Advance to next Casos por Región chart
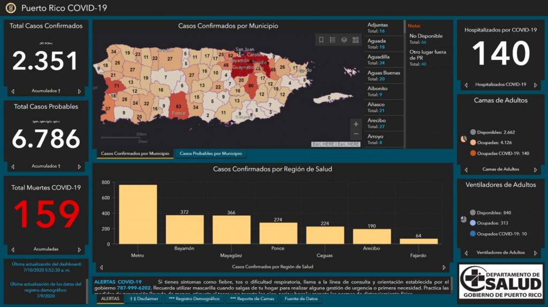 [x=444, y=267]
